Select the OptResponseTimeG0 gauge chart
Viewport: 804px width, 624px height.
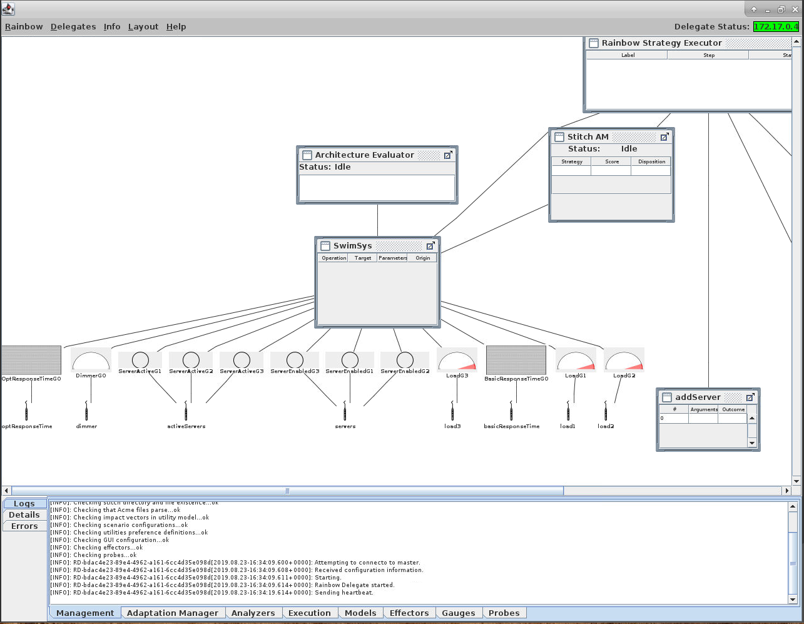click(31, 360)
